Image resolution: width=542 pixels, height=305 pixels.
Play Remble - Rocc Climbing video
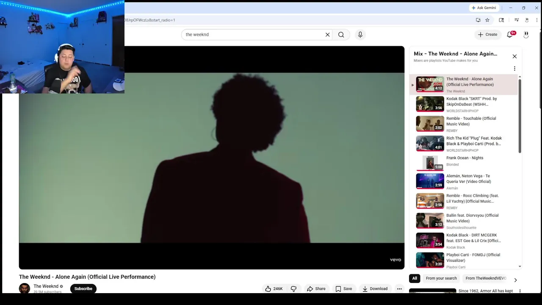[464, 201]
